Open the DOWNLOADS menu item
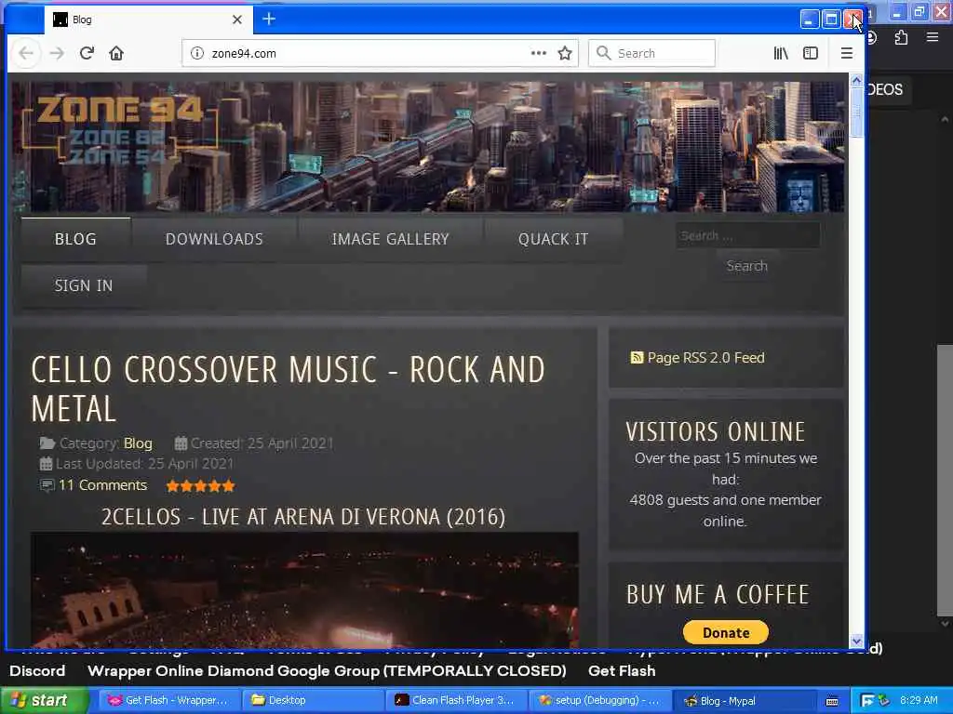Viewport: 953px width, 714px height. [x=214, y=239]
